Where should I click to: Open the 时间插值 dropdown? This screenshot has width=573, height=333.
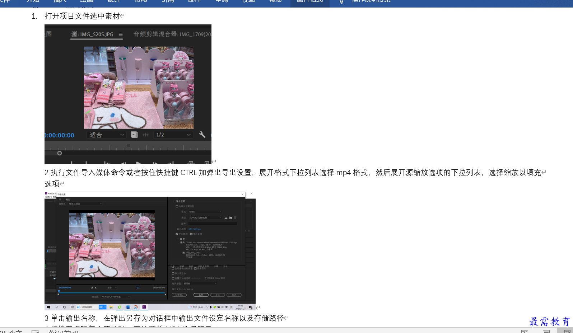[200, 283]
